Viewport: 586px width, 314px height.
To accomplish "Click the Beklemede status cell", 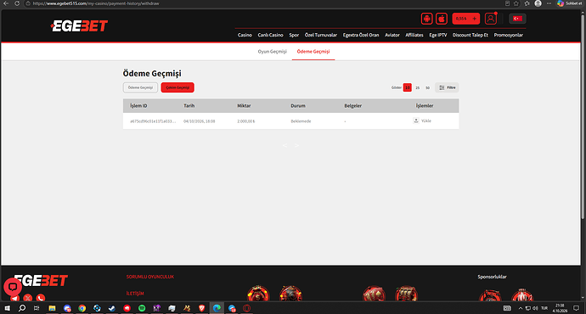I will [301, 121].
